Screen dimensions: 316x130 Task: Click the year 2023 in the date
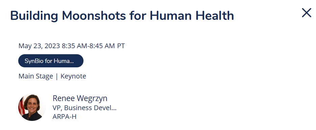52,46
